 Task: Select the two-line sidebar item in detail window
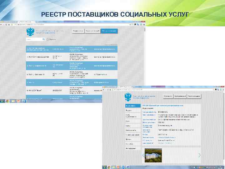[x=133, y=116]
